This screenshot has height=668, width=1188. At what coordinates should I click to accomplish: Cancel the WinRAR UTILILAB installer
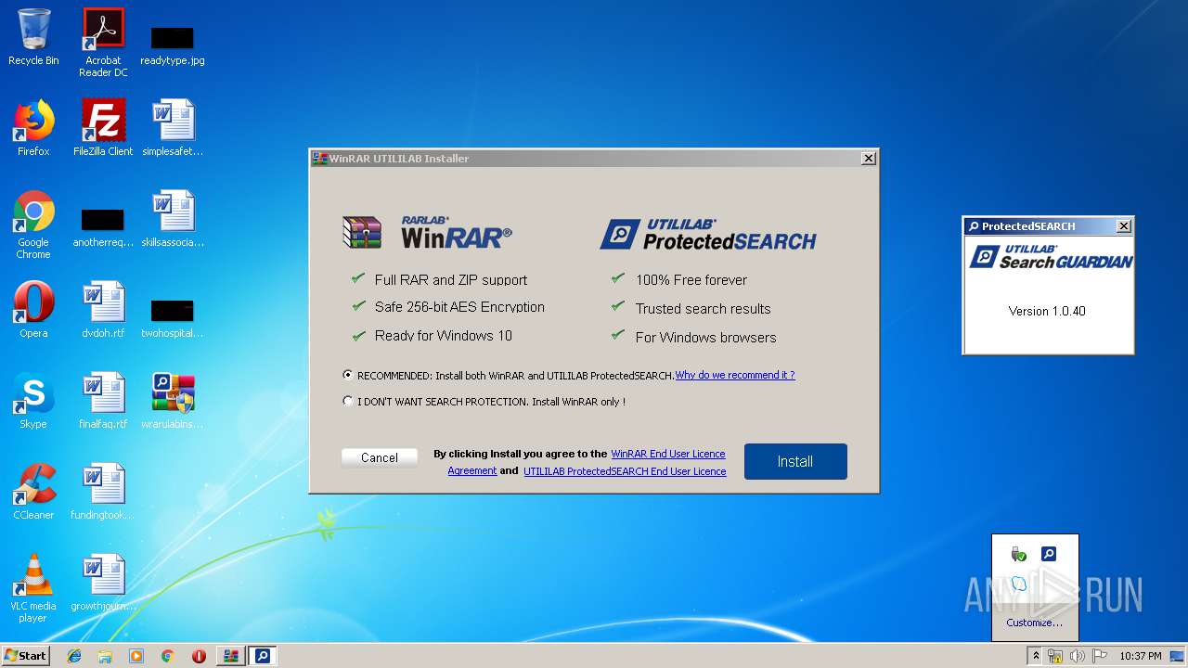(380, 457)
